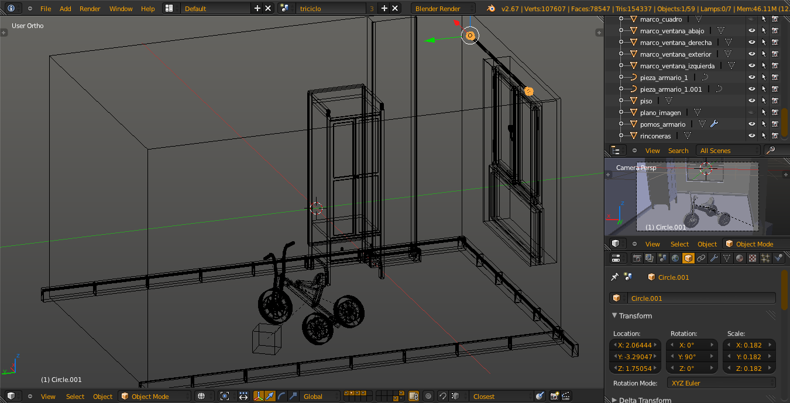Click the scene icon in properties breadcrumb
This screenshot has width=790, height=403.
pyautogui.click(x=628, y=277)
